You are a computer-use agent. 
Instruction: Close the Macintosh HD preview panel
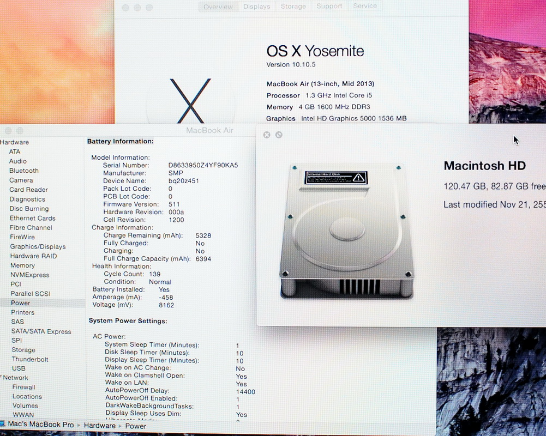click(x=267, y=135)
